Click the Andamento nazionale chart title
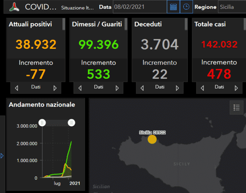 (x=42, y=105)
